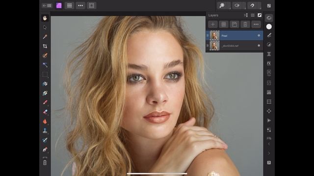This screenshot has width=314, height=176.
Task: Open the Brushes studio icon
Action: click(x=269, y=35)
